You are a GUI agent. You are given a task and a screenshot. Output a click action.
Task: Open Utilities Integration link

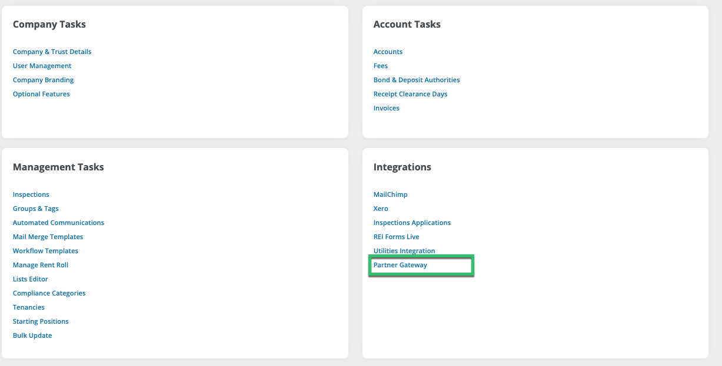404,251
